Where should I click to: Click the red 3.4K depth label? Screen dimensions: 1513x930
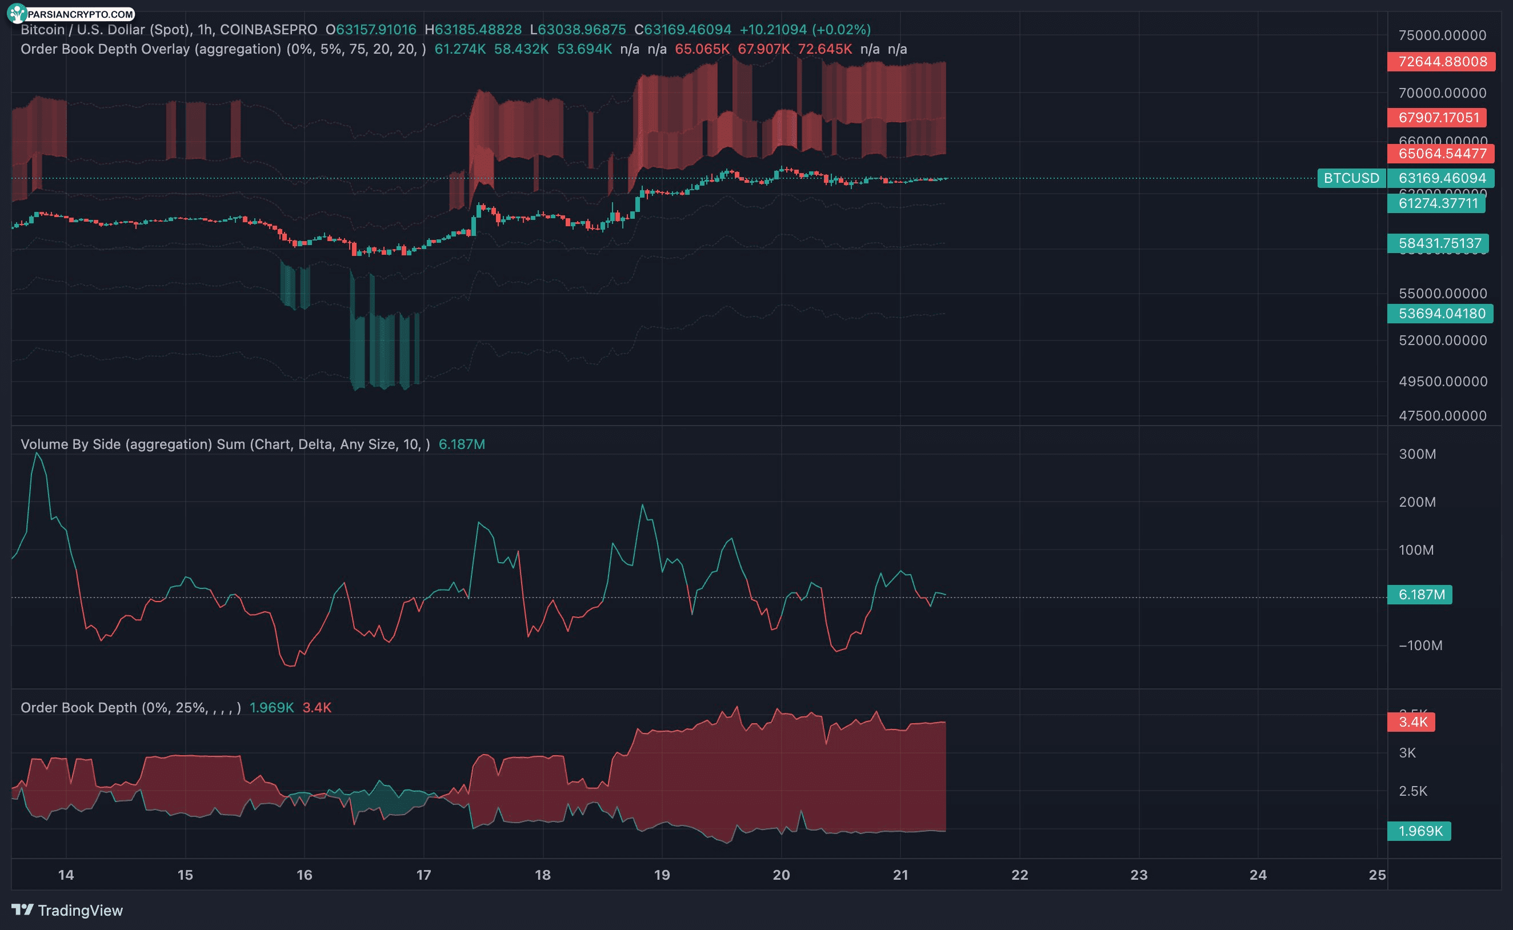(x=1411, y=722)
